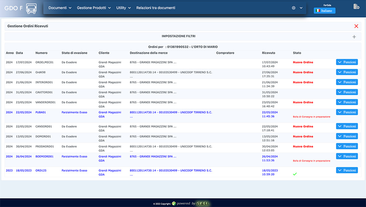Click green checkmark status of ORD125
This screenshot has height=207, width=366.
(x=295, y=174)
